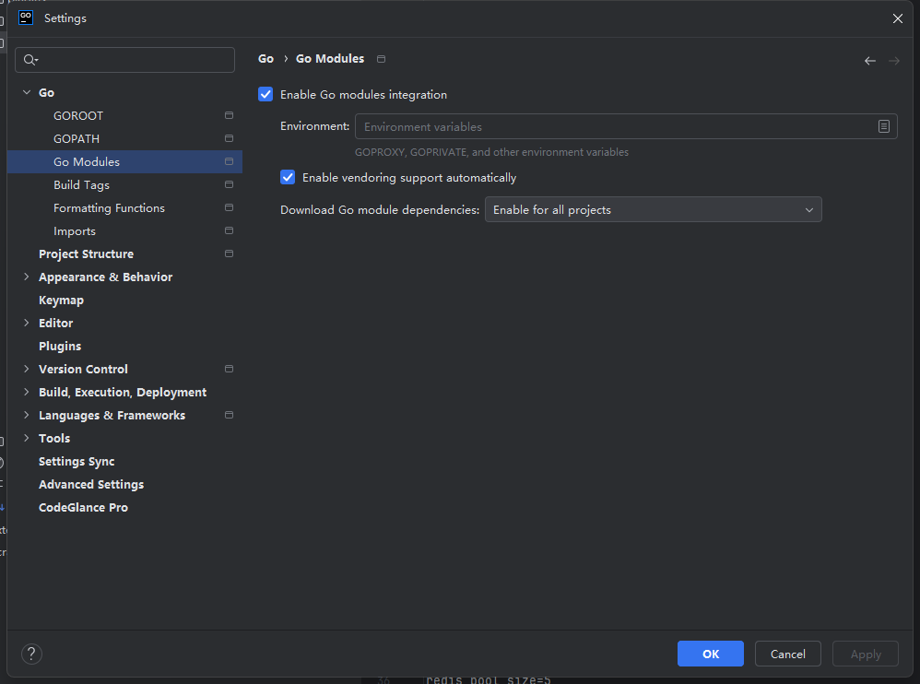
Task: Collapse the Go settings group
Action: tap(27, 92)
